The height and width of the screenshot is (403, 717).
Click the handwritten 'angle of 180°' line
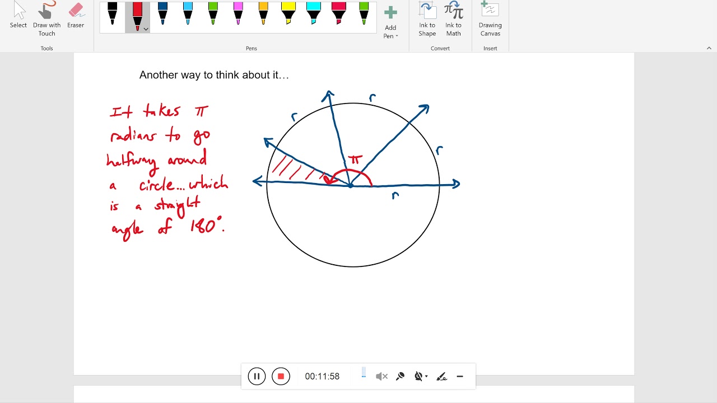[168, 227]
